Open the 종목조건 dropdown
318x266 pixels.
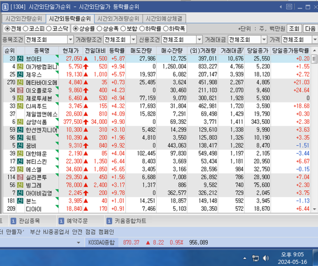70,39
